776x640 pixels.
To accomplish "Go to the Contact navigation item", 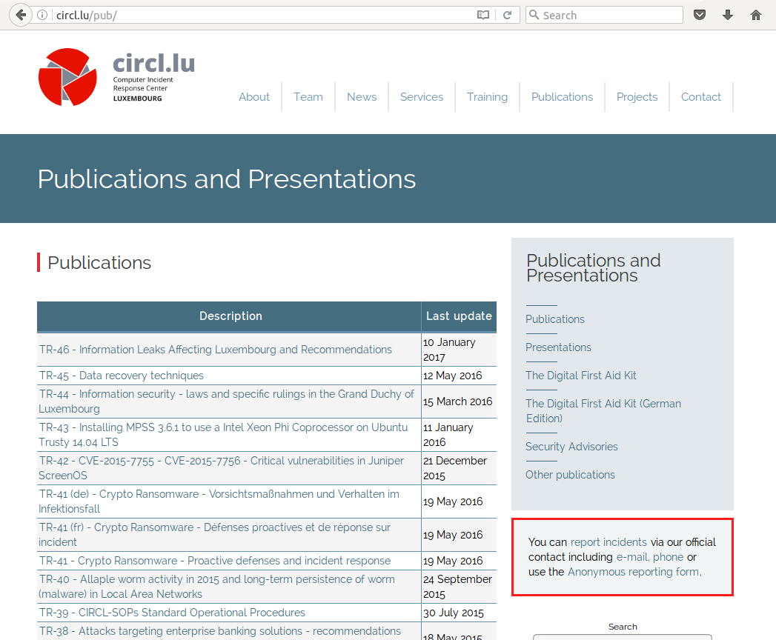I will point(700,97).
